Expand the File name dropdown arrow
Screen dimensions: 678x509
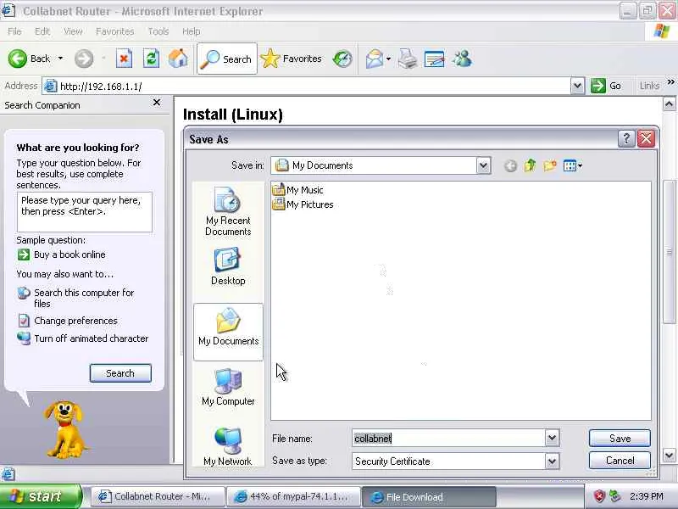click(x=553, y=438)
